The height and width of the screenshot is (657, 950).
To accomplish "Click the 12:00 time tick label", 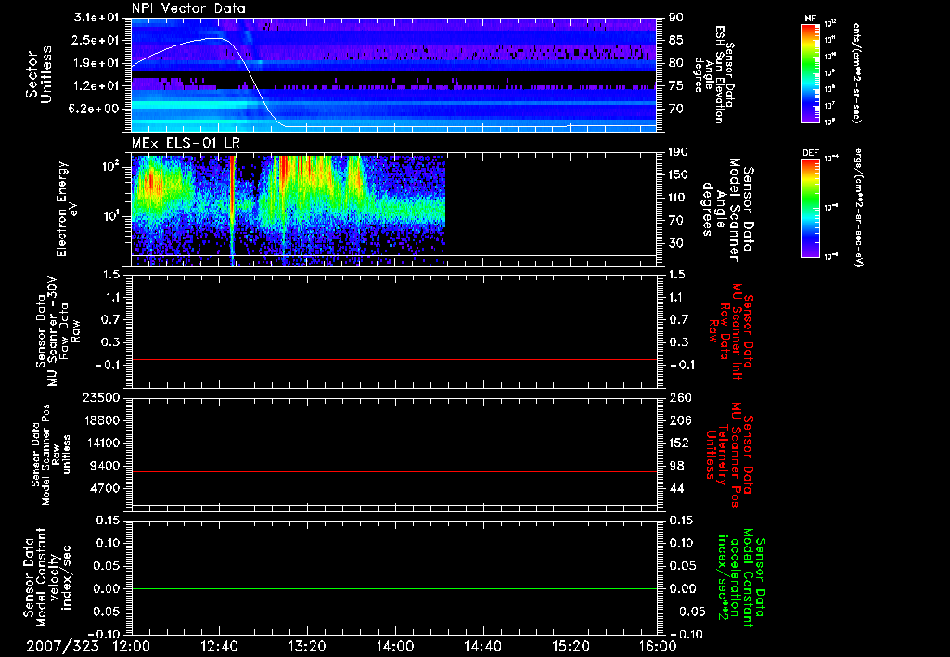I will [132, 646].
